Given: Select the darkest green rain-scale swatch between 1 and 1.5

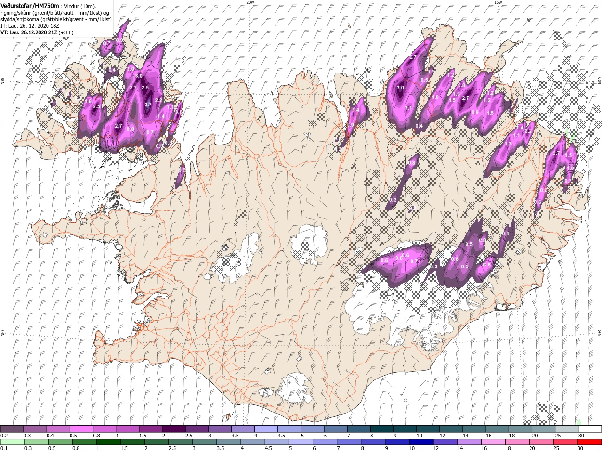Looking at the screenshot, I should [109, 442].
